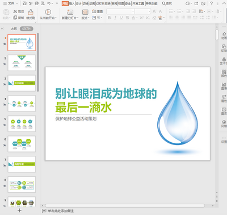The height and width of the screenshot is (215, 227).
Task: Click the notes comment icon in status bar
Action: pos(44,210)
